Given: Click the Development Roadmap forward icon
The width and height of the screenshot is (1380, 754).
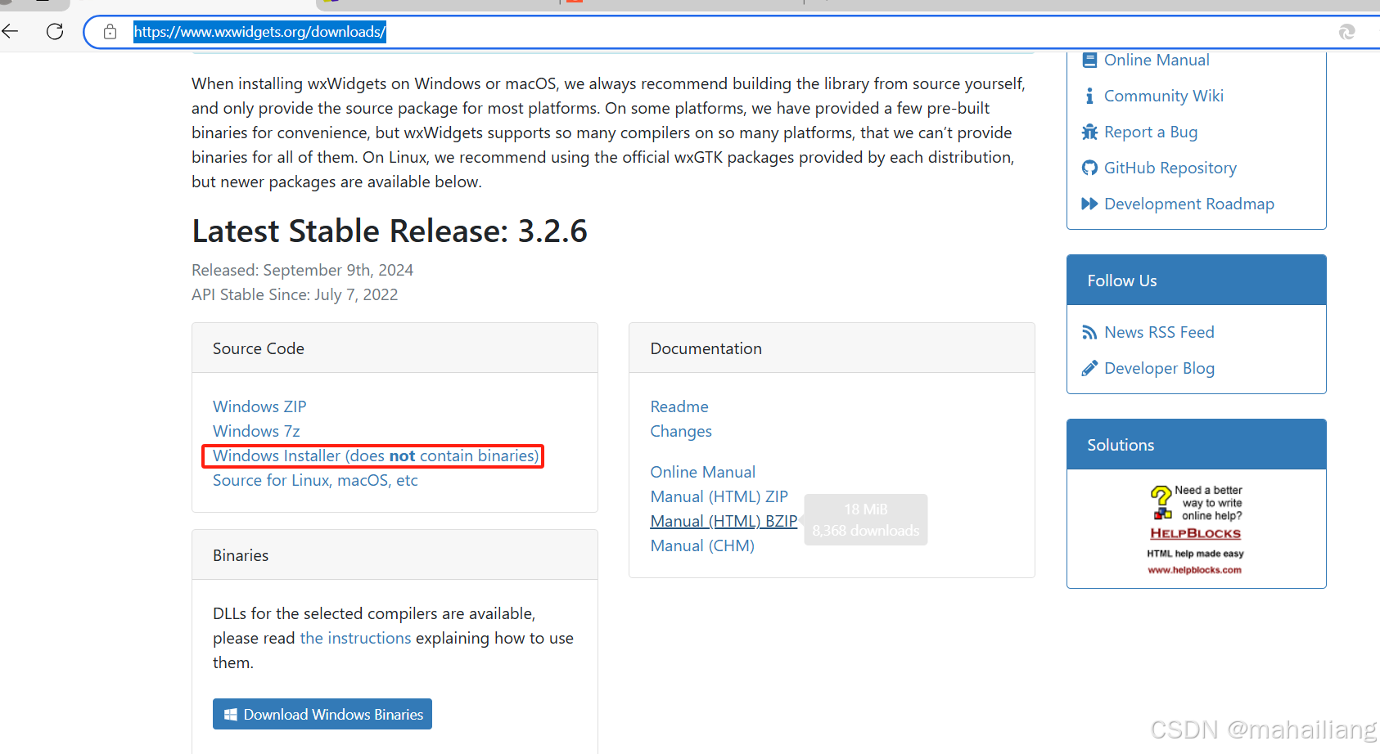Looking at the screenshot, I should pyautogui.click(x=1089, y=204).
